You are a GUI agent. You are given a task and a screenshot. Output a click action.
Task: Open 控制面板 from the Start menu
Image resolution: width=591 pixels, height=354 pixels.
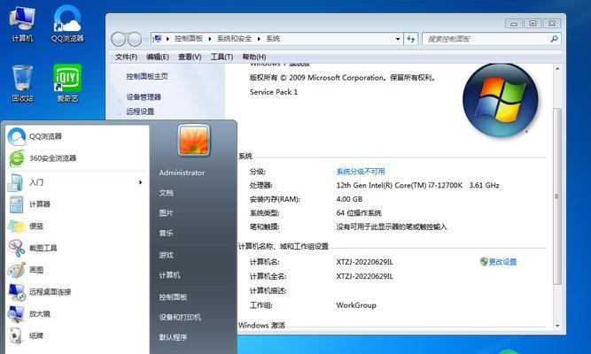point(173,297)
